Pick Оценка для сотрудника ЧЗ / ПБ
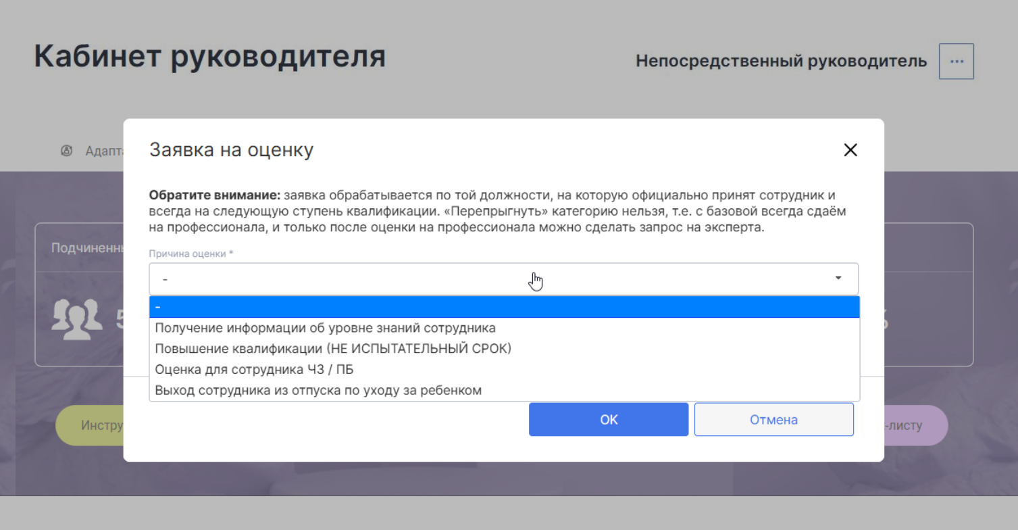This screenshot has width=1018, height=530. (504, 370)
